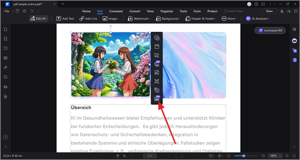Open the AI chatbot icon on right
Viewport: 300px width, 160px height.
(294, 41)
